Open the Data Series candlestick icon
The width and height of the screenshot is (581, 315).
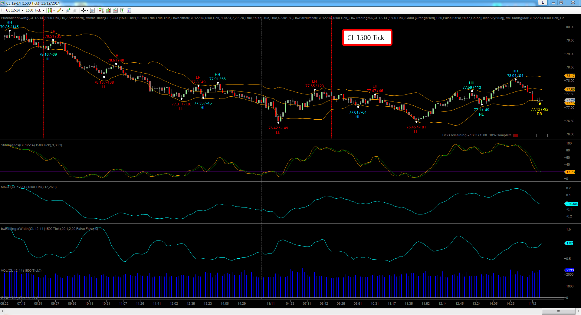tap(108, 10)
